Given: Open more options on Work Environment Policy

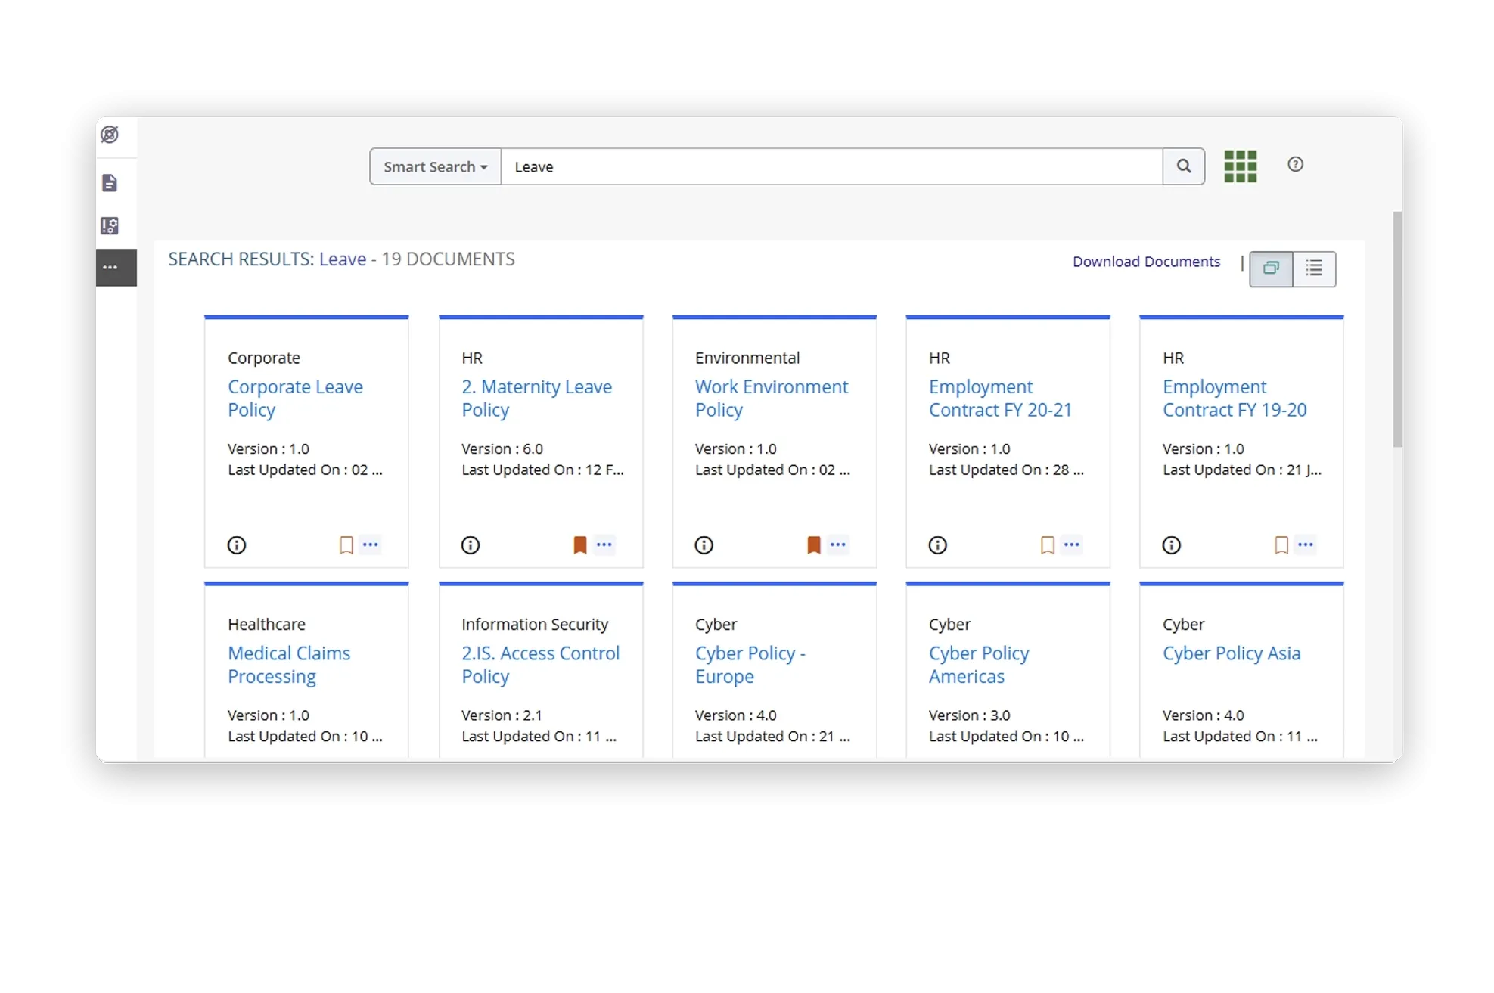Looking at the screenshot, I should [x=837, y=545].
